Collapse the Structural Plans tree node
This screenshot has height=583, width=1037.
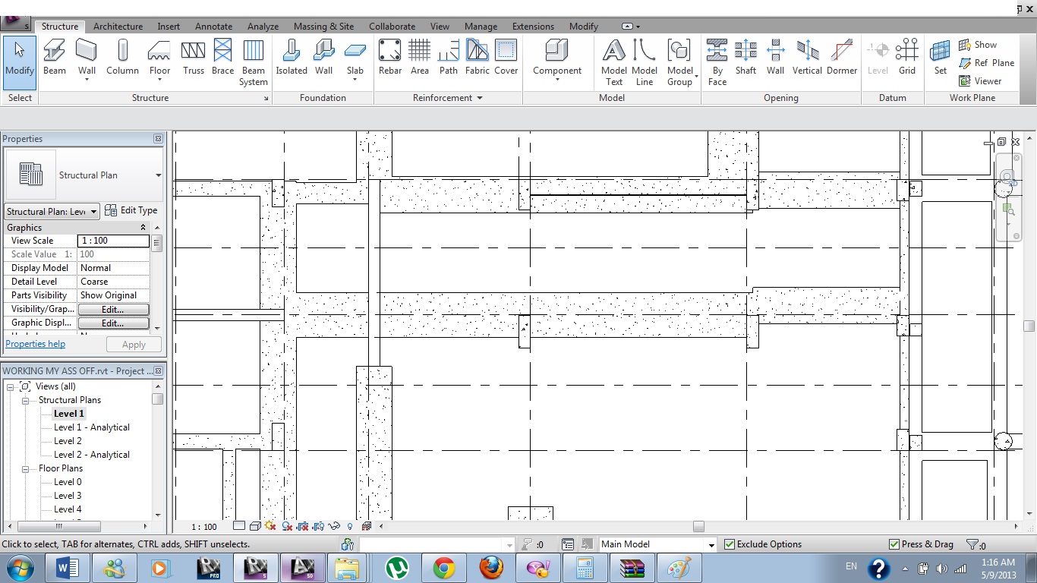(26, 400)
